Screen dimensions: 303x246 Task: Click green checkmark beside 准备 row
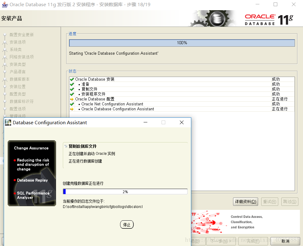click(72, 84)
